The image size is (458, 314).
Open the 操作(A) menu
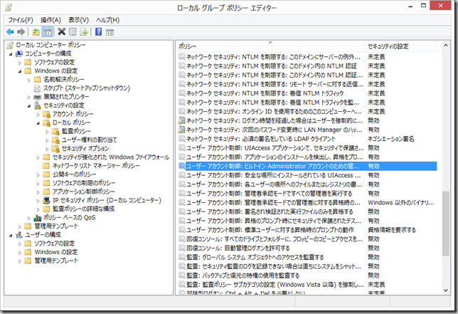coord(51,20)
